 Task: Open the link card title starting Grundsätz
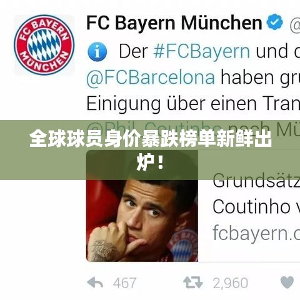(256, 181)
